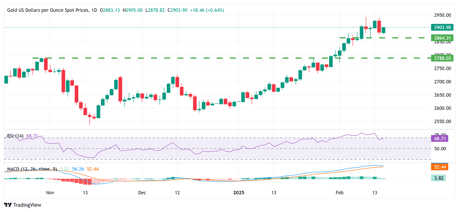
Task: Open the MACD (12, 26, close, 9) indicator label
Action: point(32,169)
